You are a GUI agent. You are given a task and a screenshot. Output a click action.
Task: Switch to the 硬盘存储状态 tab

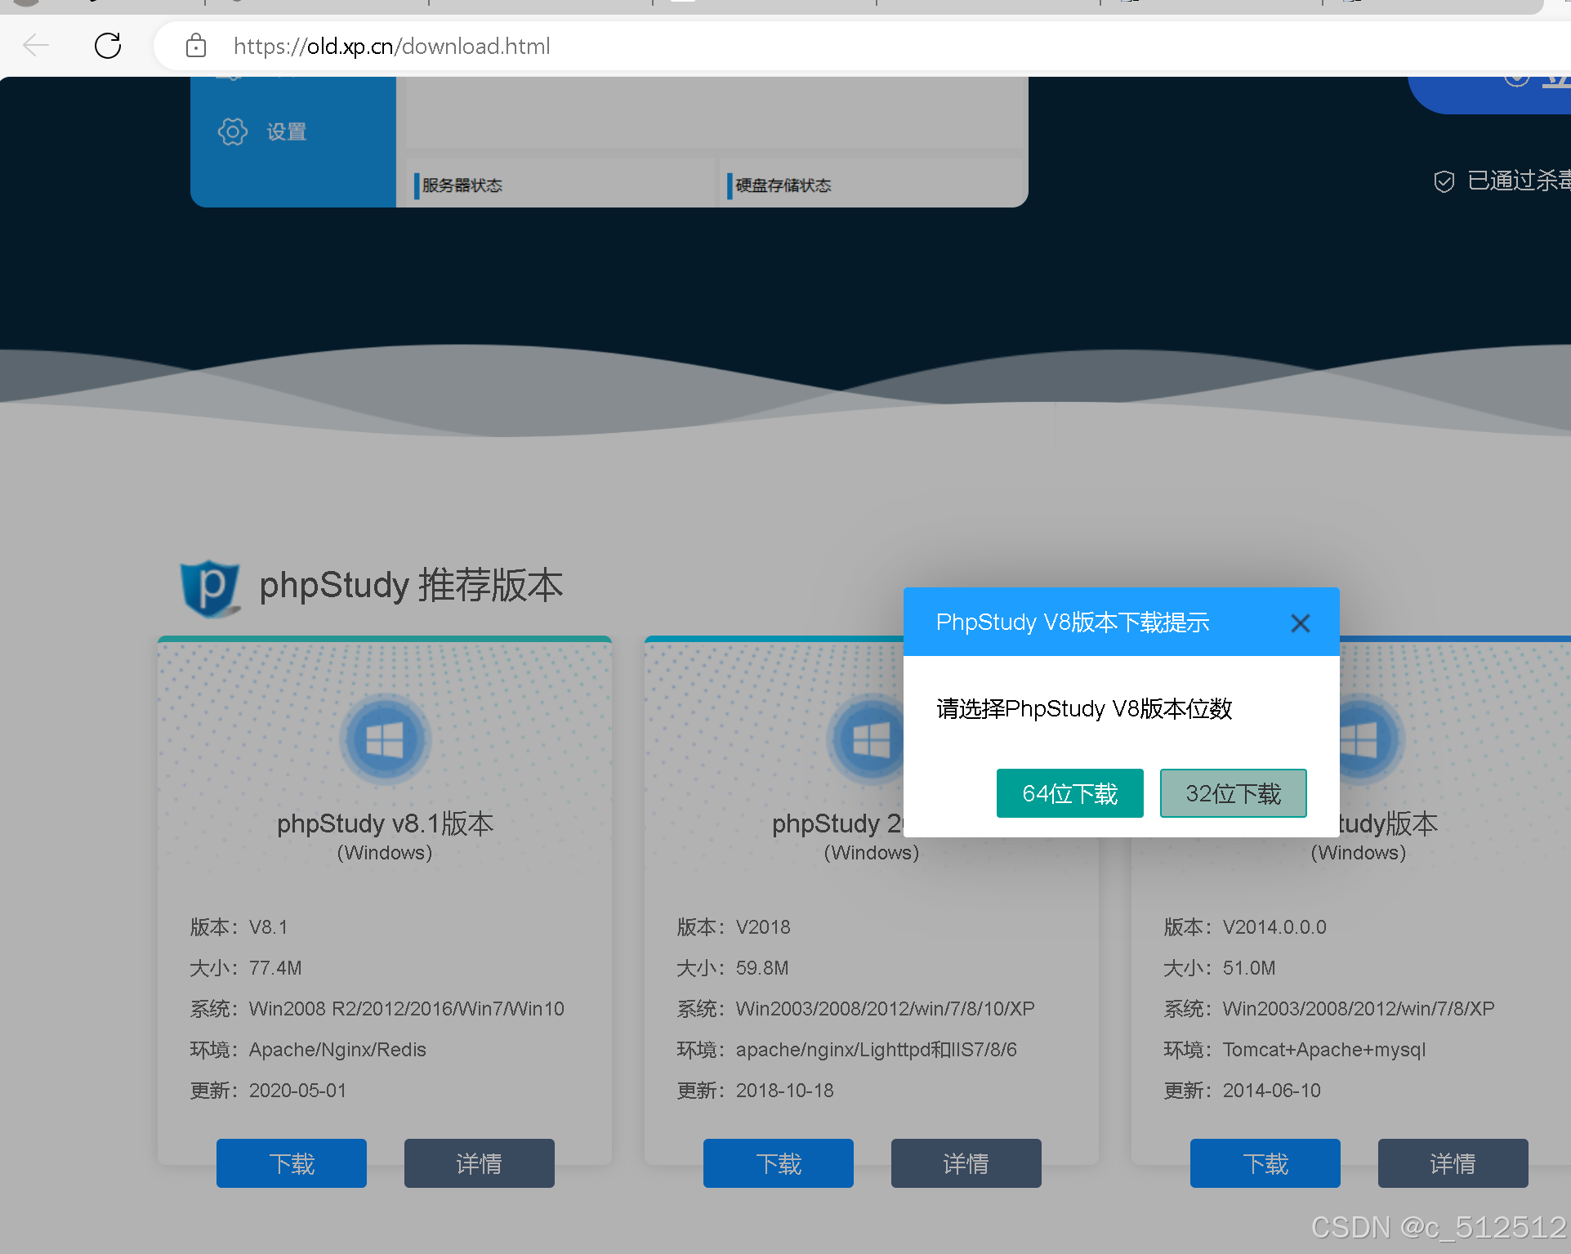(782, 185)
